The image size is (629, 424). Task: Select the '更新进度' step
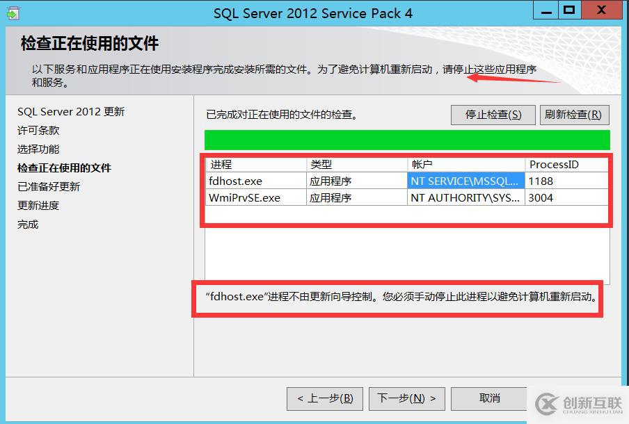[x=40, y=205]
